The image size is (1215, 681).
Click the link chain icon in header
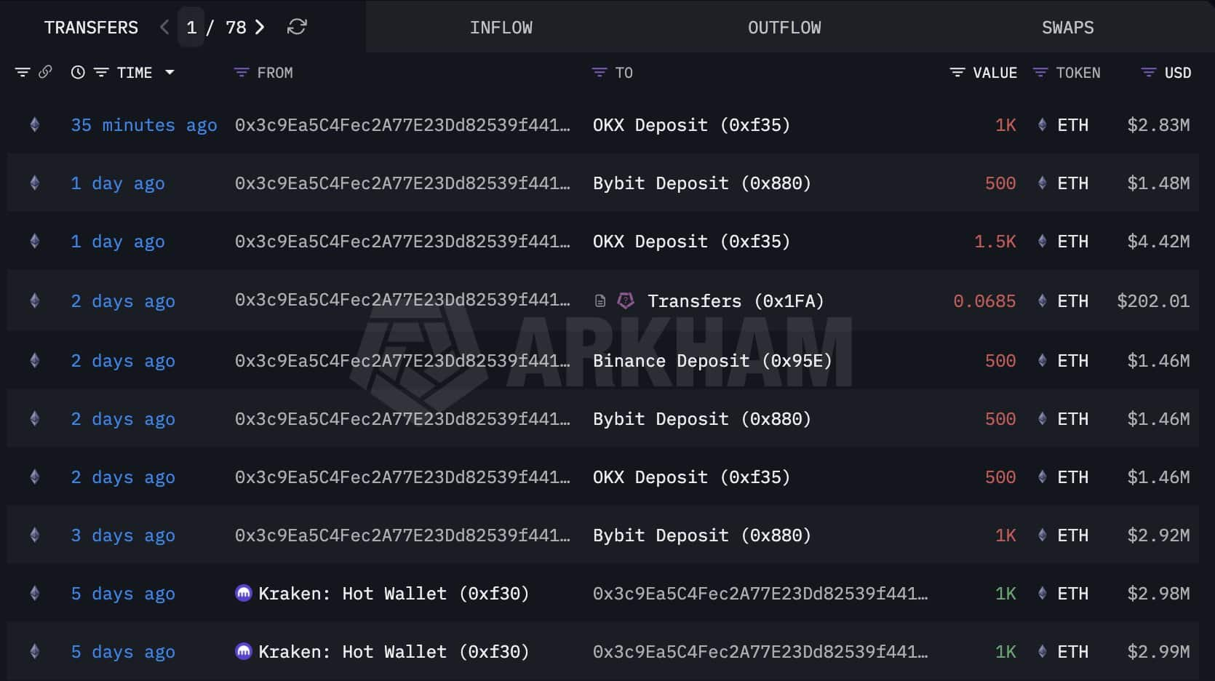45,72
